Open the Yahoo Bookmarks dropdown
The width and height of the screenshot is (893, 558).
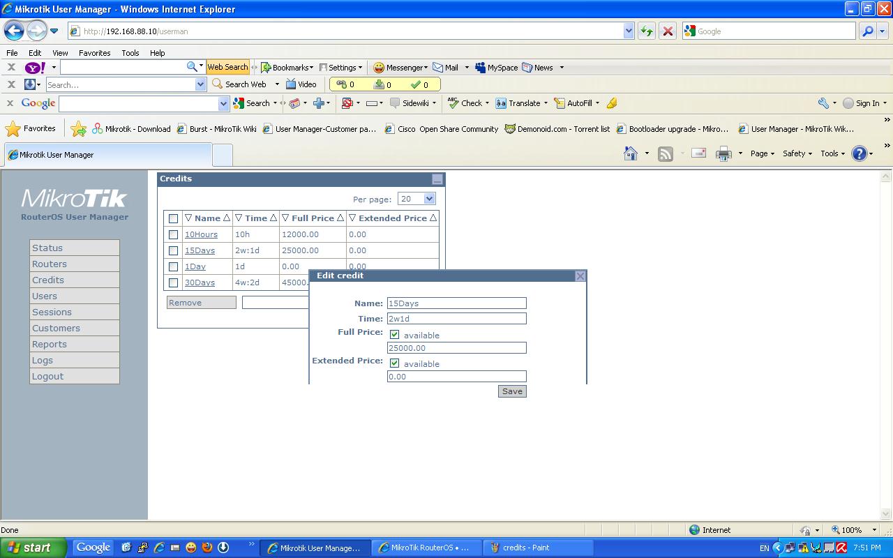click(x=287, y=68)
